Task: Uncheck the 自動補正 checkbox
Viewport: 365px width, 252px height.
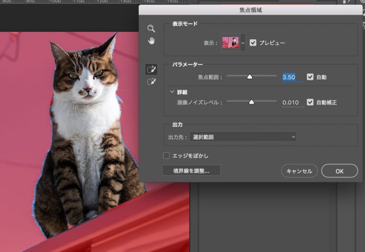Action: 310,103
